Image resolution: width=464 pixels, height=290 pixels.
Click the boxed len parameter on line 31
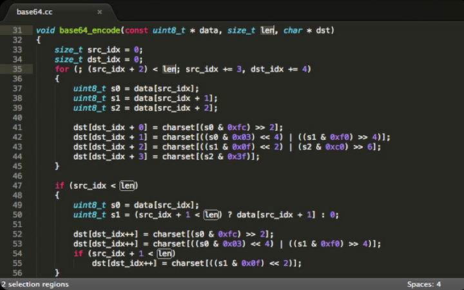pos(267,30)
